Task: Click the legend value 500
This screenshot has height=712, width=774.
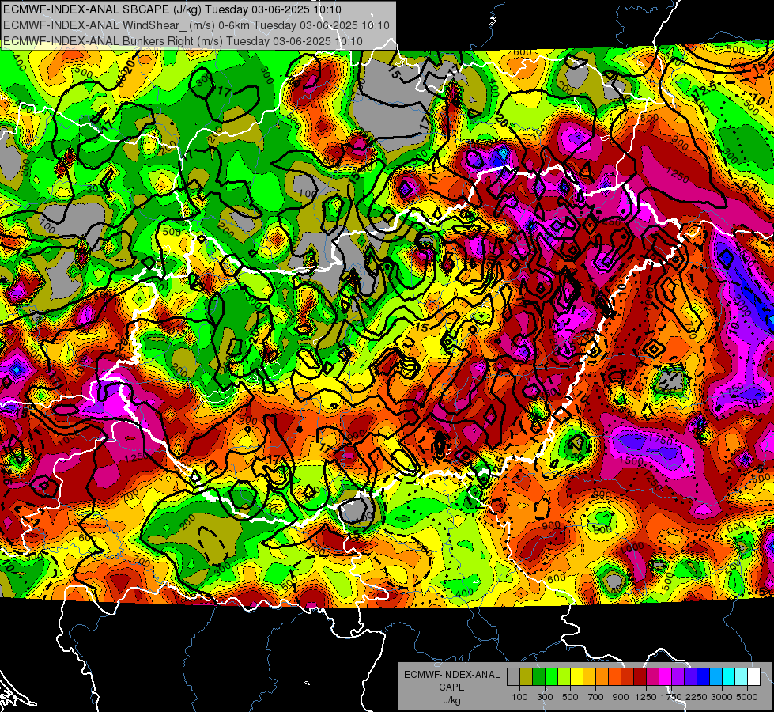Action: 570,697
